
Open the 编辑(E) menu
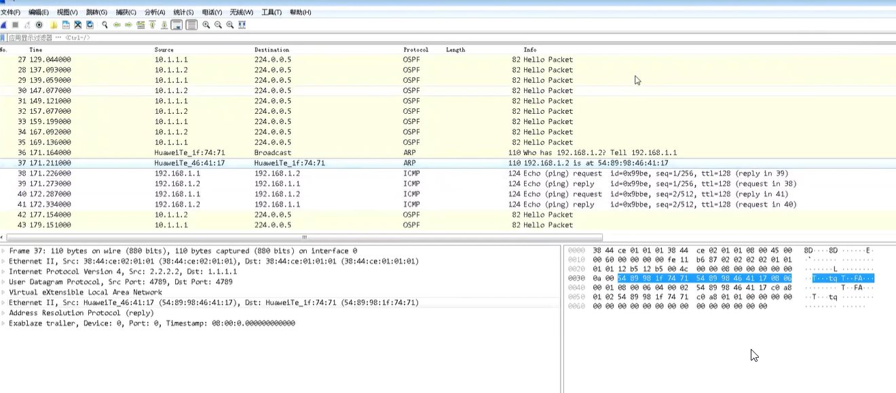(39, 12)
